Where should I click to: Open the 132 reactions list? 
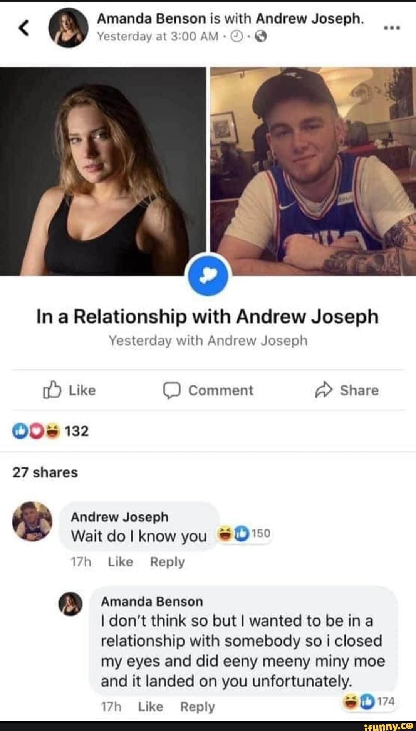point(50,431)
